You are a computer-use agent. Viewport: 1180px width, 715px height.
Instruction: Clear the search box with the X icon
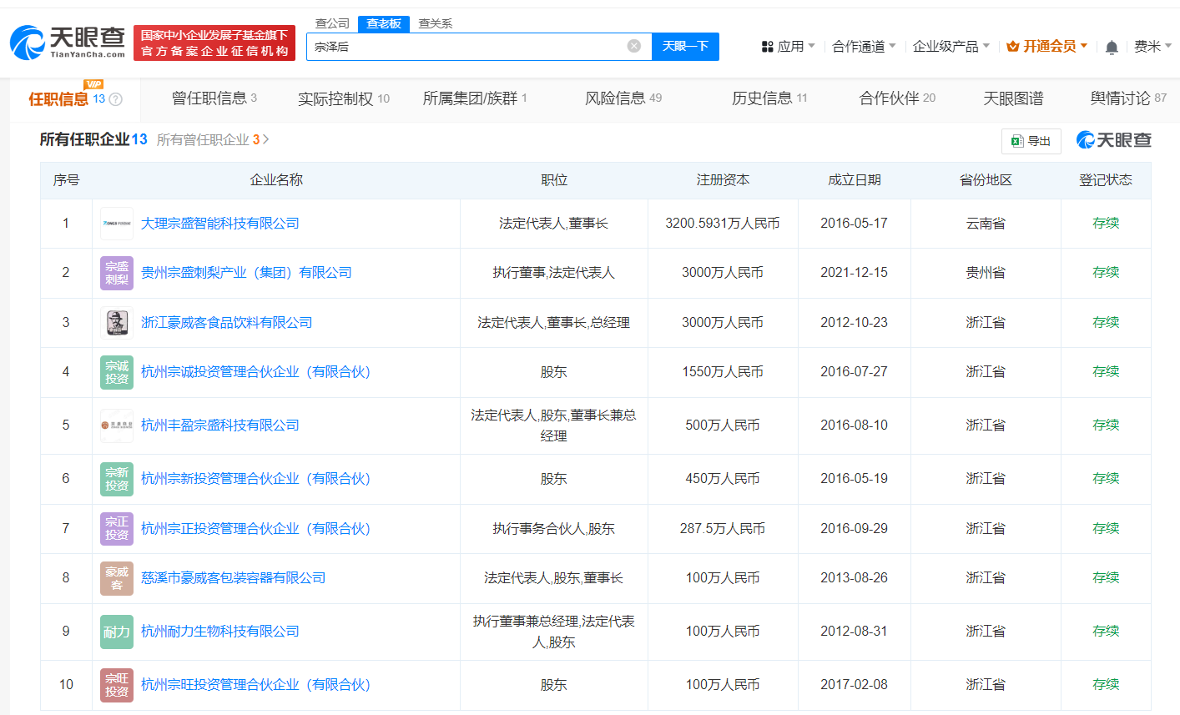pyautogui.click(x=633, y=47)
